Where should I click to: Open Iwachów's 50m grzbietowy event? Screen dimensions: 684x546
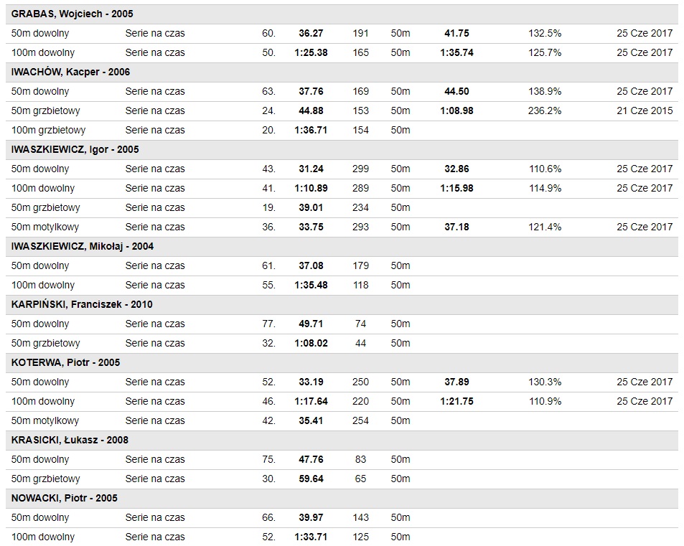tap(45, 110)
